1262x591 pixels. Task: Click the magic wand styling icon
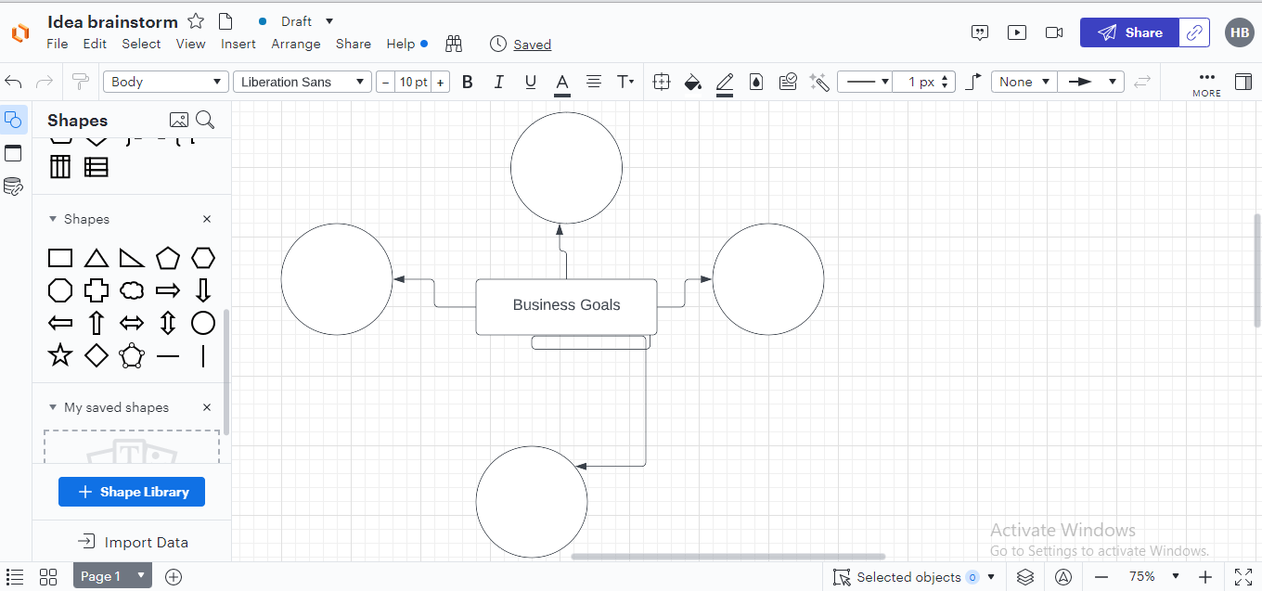(819, 82)
